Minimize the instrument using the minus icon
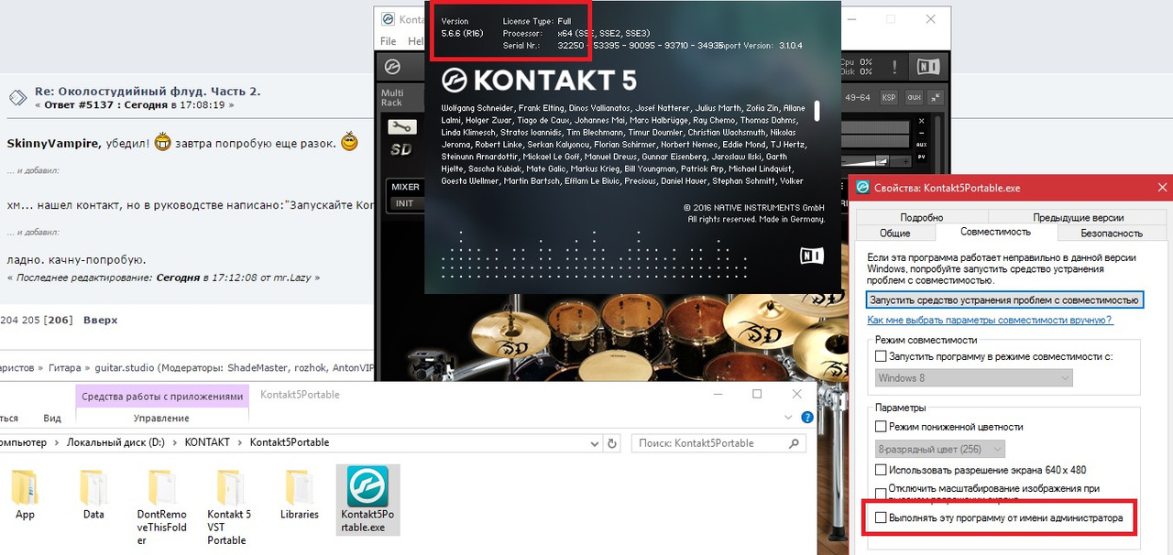 click(921, 134)
